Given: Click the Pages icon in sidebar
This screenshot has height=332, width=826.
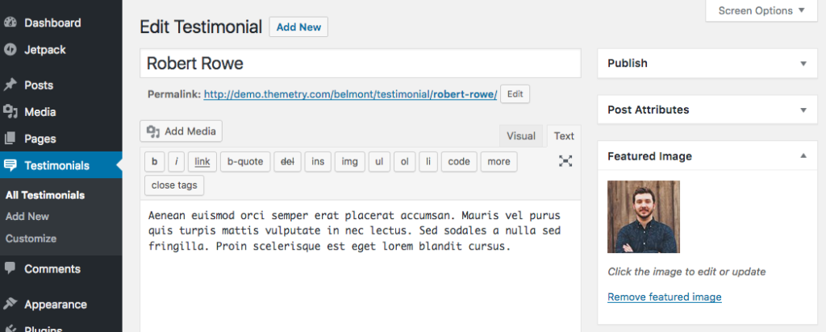Looking at the screenshot, I should click(x=10, y=139).
